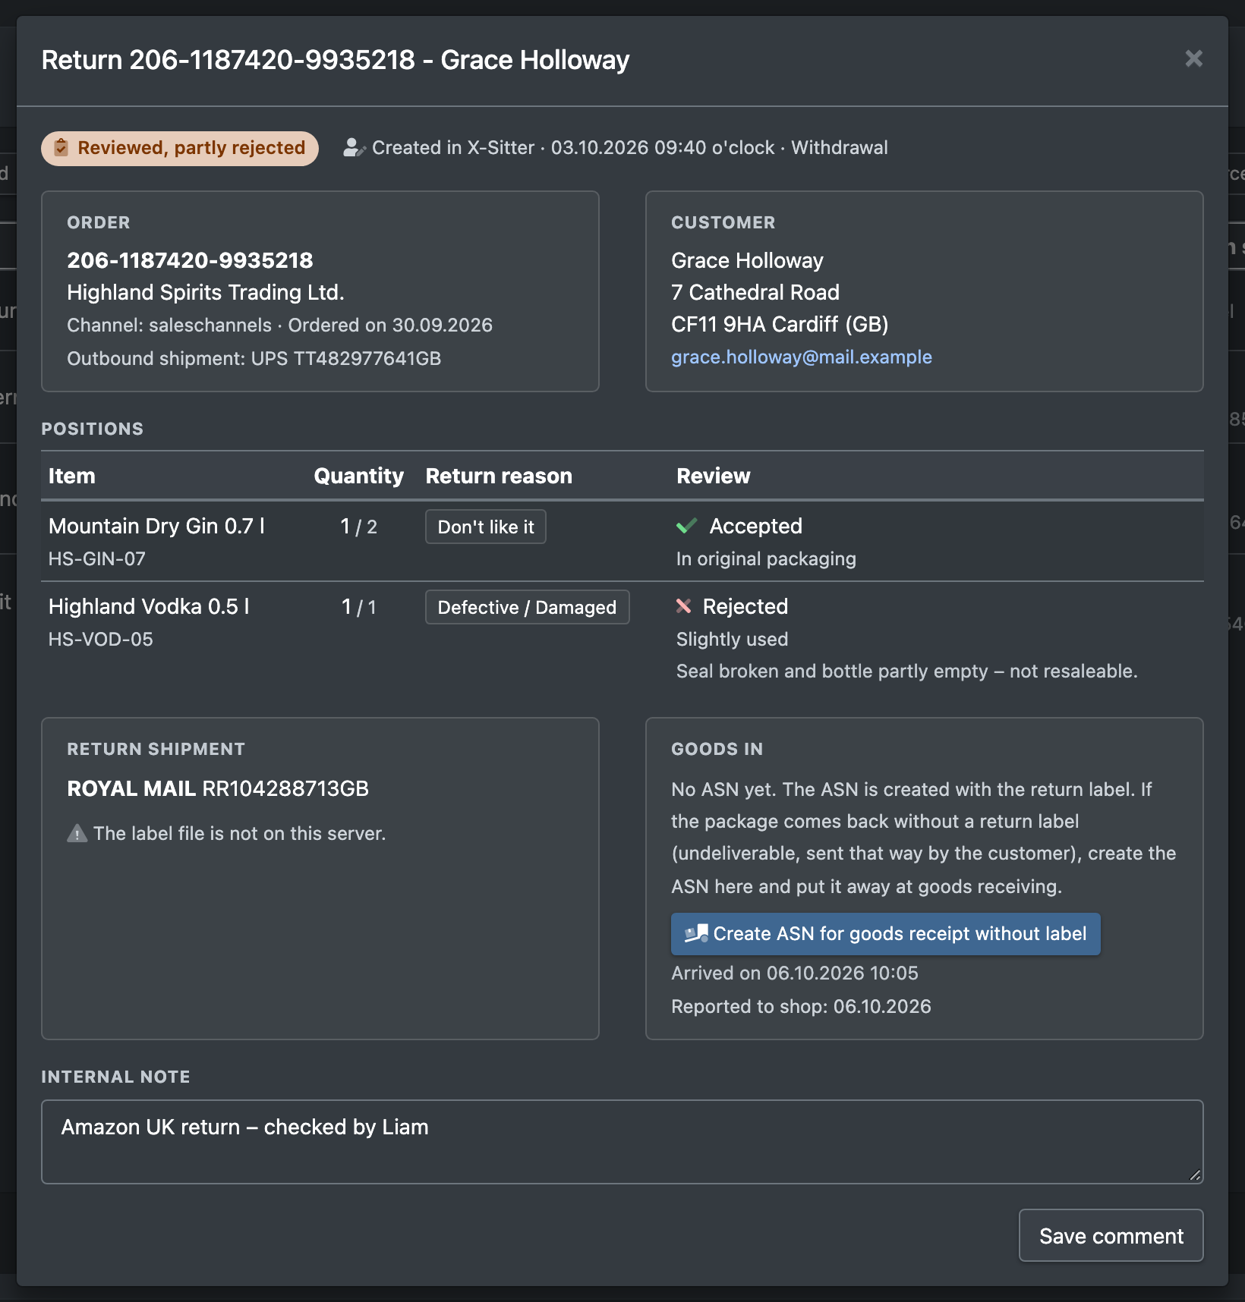
Task: Click SKU HS-GIN-07
Action: pos(97,558)
